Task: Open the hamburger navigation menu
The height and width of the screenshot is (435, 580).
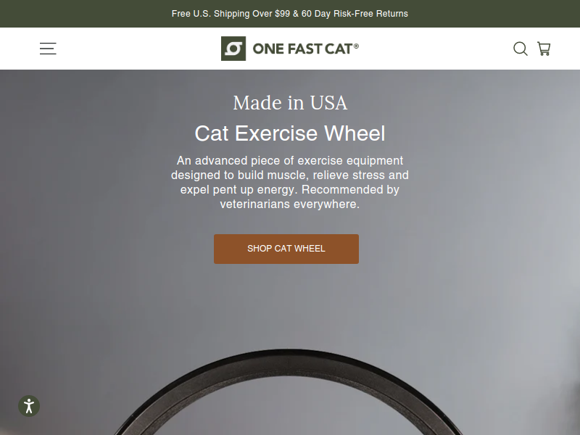Action: click(x=48, y=49)
